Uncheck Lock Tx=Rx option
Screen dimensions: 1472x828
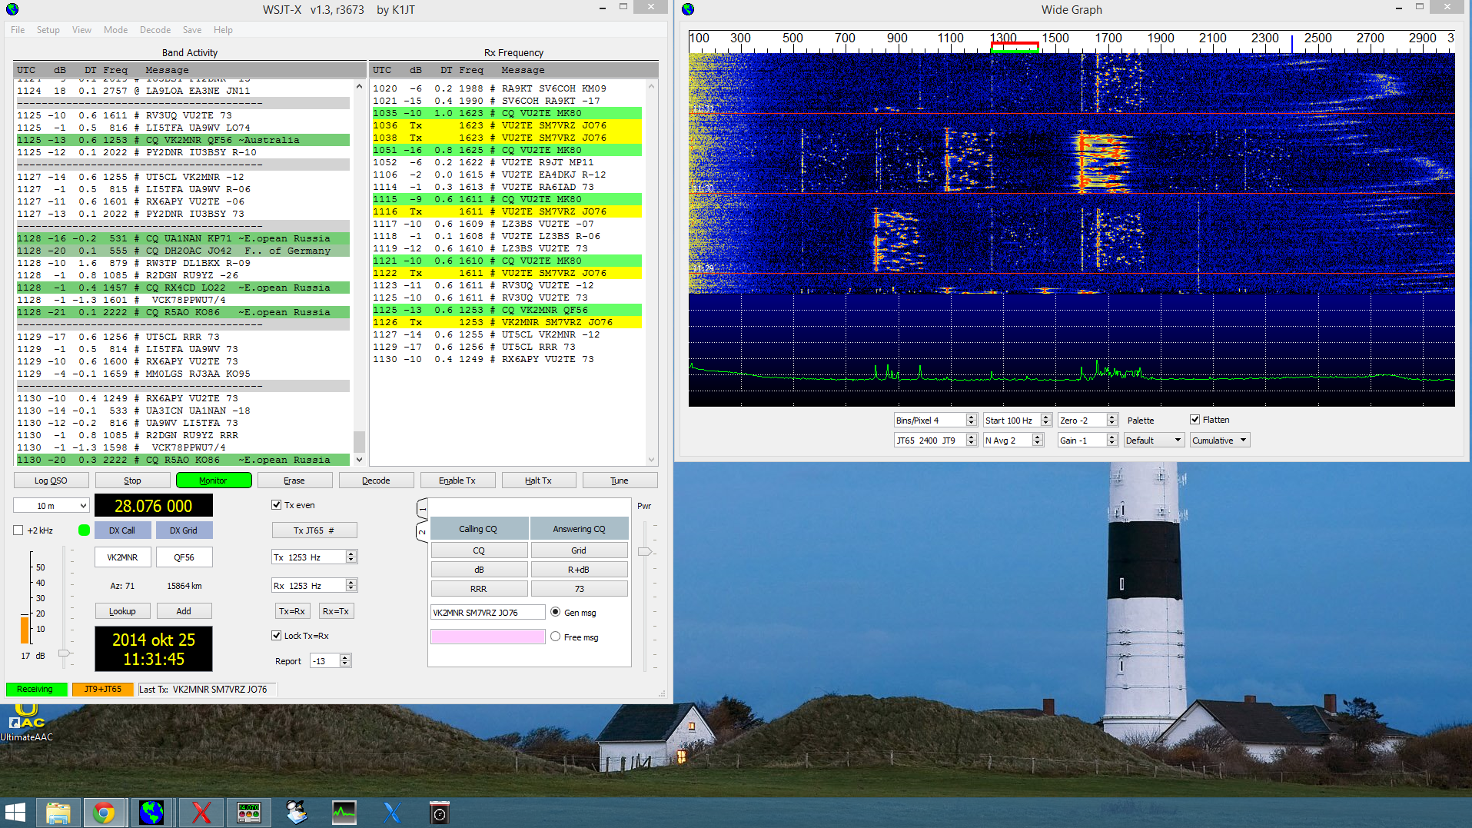coord(277,636)
